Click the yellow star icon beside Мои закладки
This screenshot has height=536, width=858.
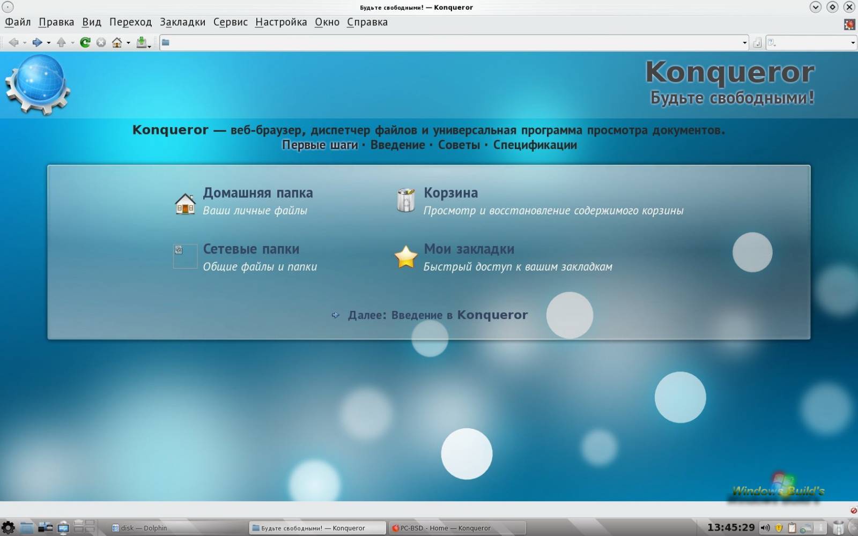406,257
